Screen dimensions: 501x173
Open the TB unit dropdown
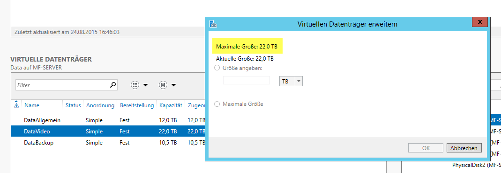pyautogui.click(x=291, y=81)
